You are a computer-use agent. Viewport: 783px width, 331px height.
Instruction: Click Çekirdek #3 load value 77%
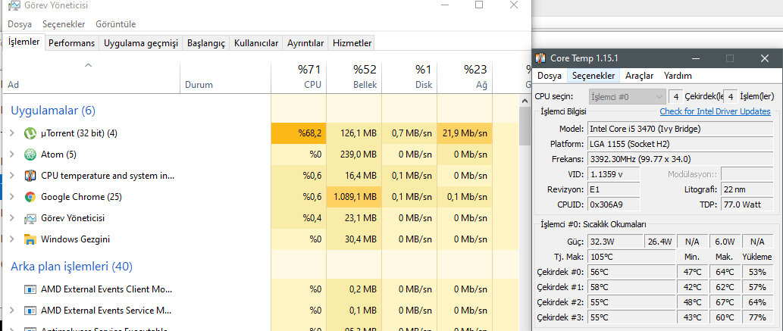tap(757, 317)
